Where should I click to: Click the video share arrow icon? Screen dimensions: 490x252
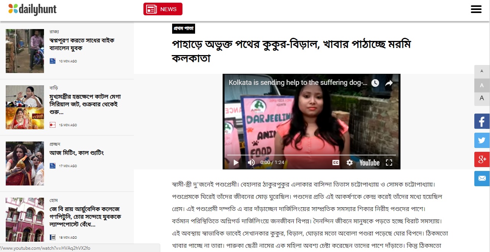[389, 83]
